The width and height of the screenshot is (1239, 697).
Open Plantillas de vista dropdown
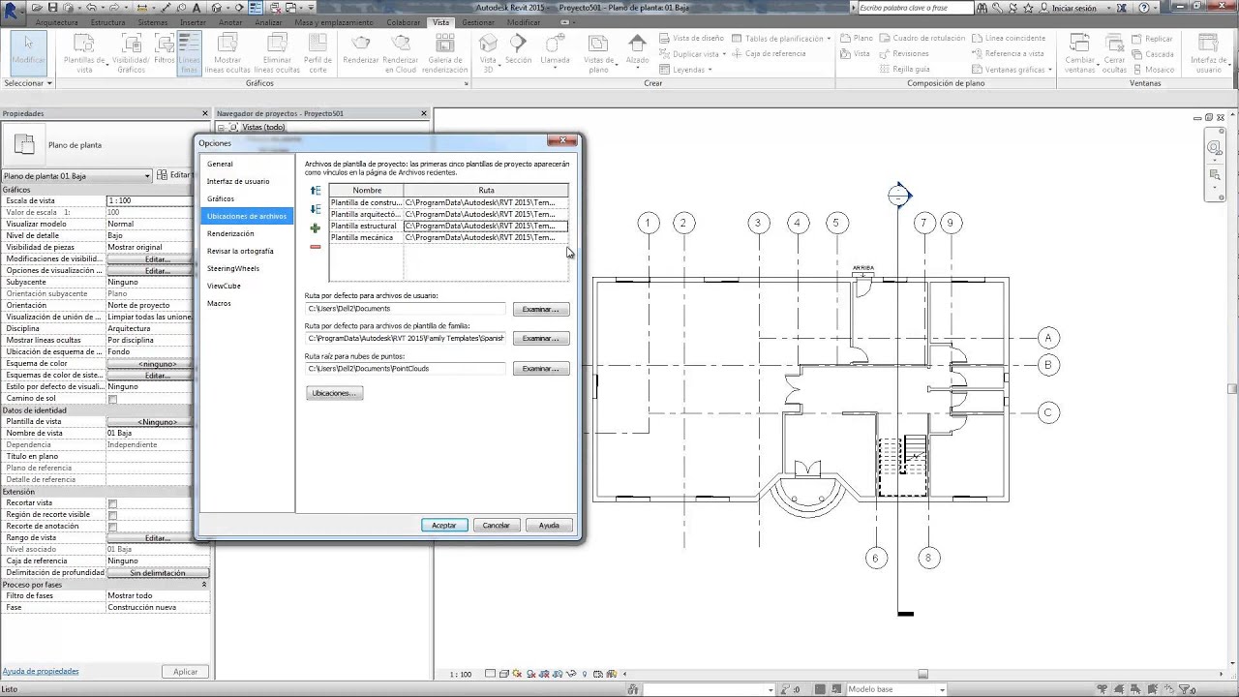point(84,52)
